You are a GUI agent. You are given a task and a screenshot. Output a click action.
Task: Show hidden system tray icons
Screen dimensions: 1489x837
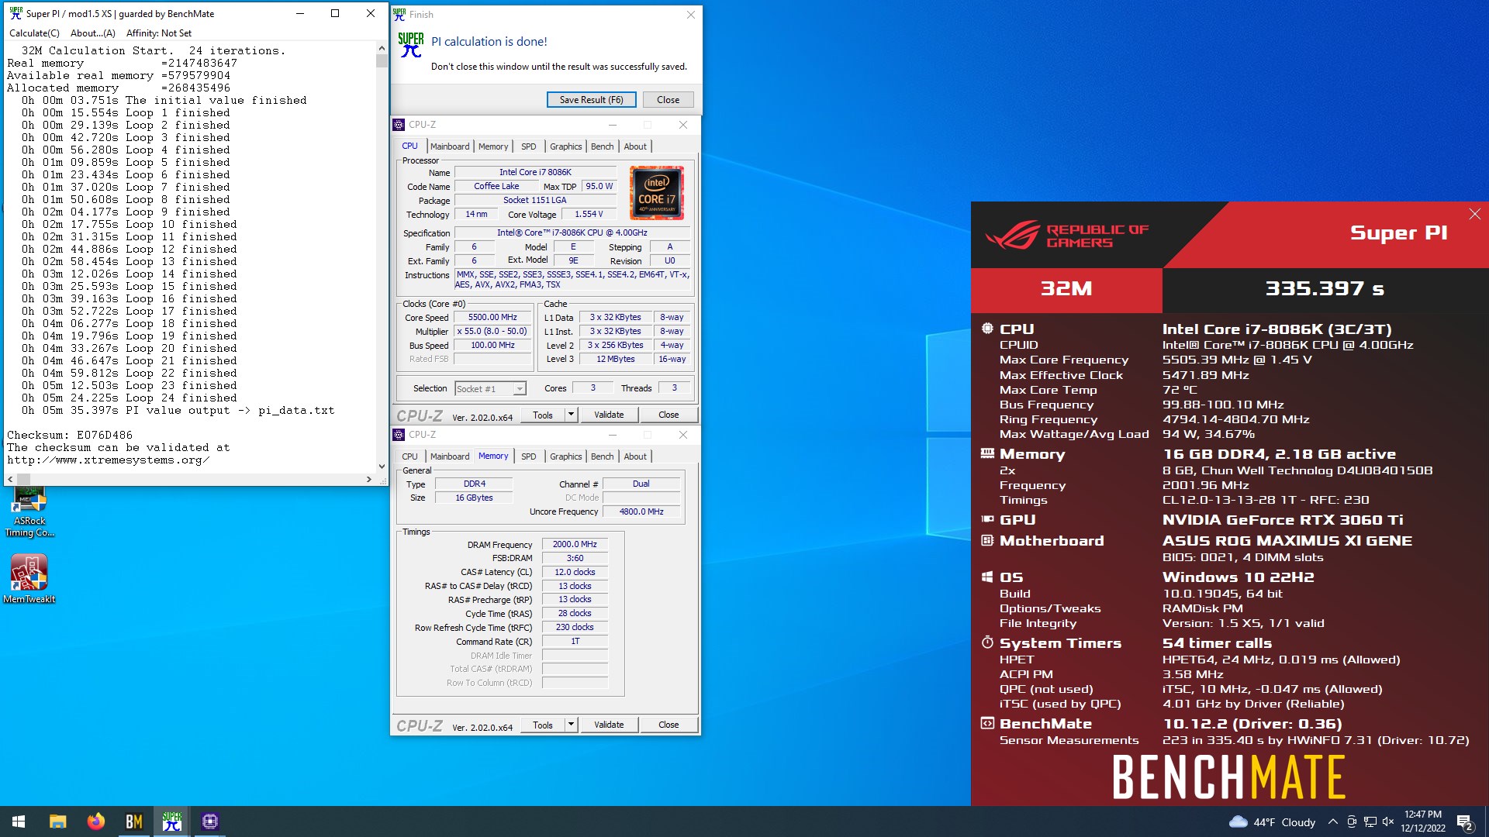[x=1332, y=822]
